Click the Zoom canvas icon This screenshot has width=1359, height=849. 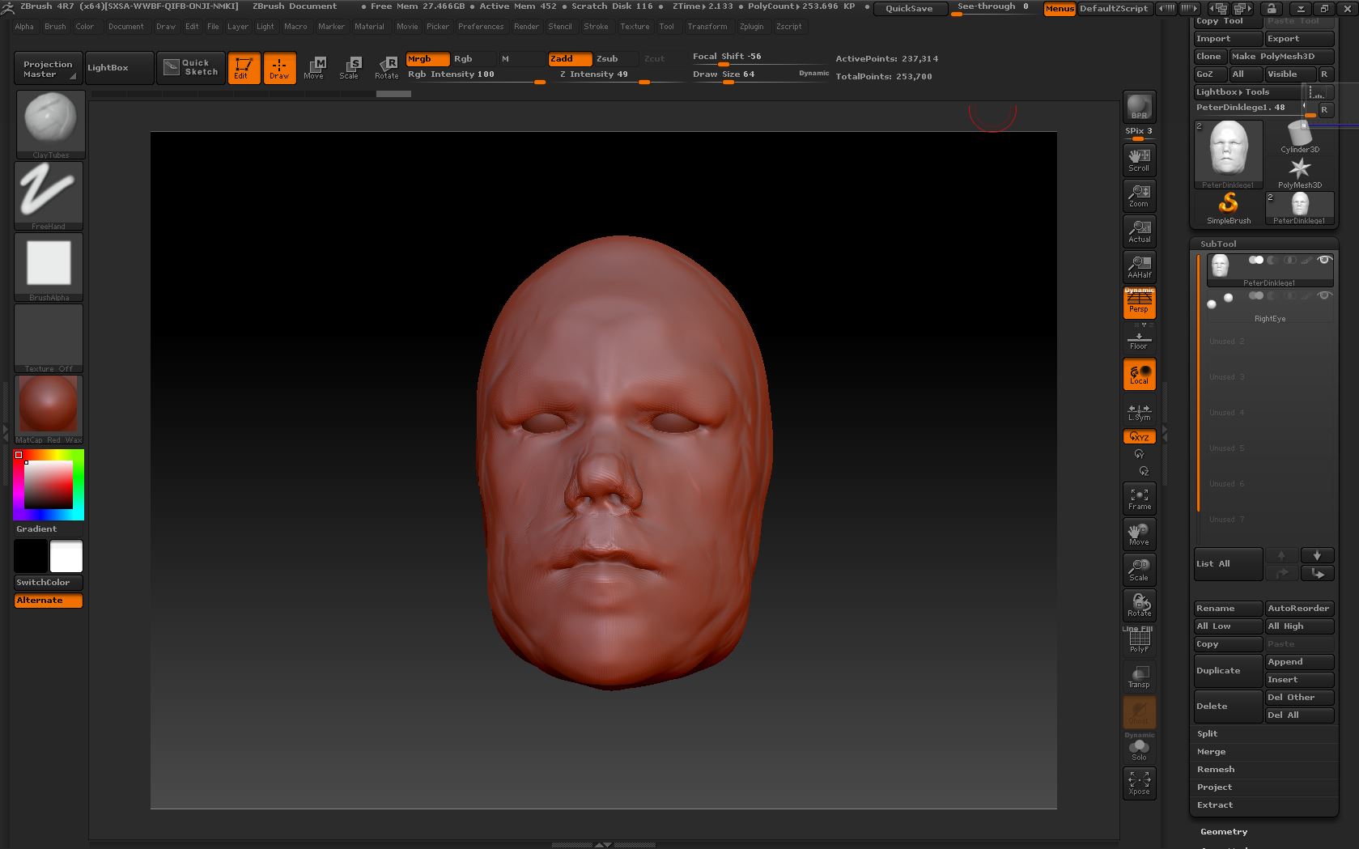click(x=1139, y=195)
